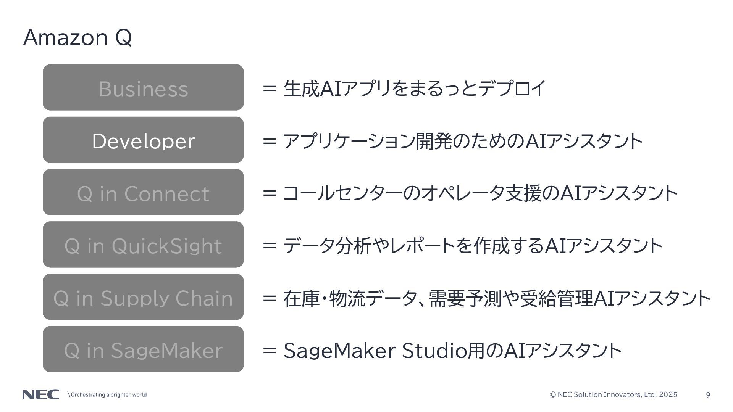The width and height of the screenshot is (733, 412).
Task: Click the Q in Supply Chain box
Action: [143, 296]
